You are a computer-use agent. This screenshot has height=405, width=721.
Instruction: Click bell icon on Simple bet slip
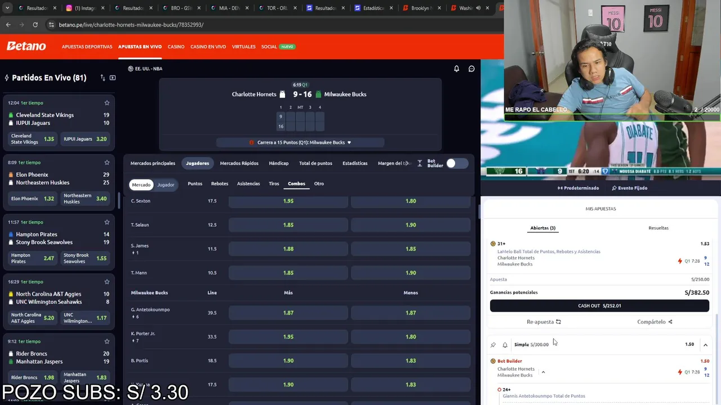tap(505, 345)
